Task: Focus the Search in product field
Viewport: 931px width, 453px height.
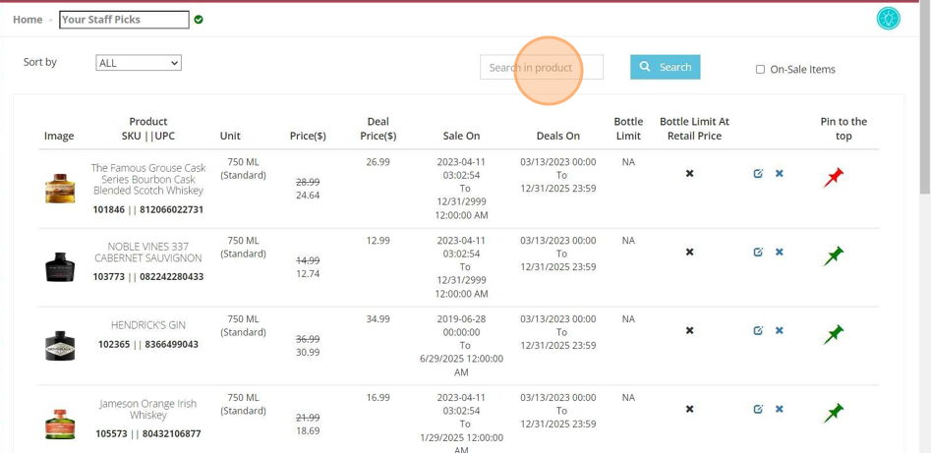Action: click(x=542, y=67)
